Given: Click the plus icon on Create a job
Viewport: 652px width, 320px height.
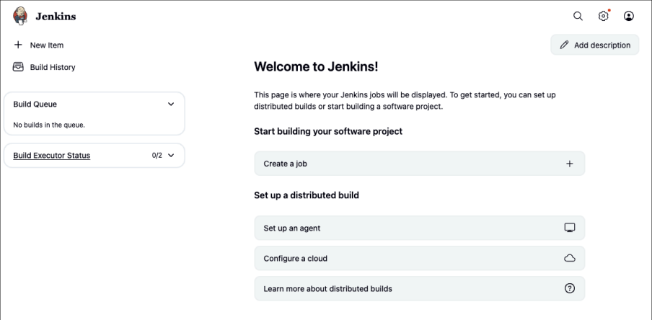Looking at the screenshot, I should [570, 164].
